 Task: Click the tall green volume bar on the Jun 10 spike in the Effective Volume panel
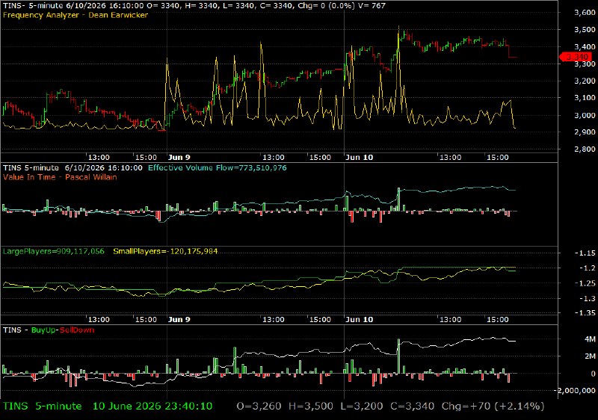click(398, 199)
